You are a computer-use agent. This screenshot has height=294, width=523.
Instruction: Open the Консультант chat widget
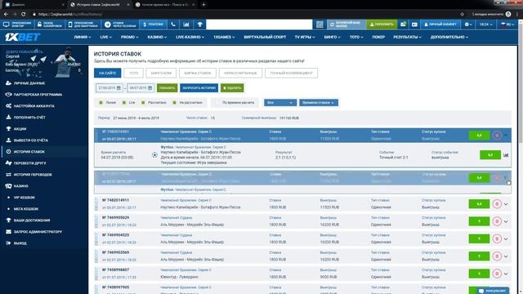pyautogui.click(x=492, y=291)
